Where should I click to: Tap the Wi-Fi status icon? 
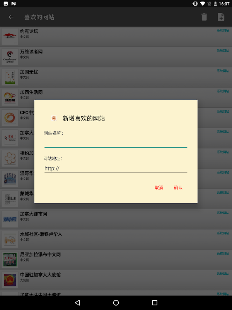202,3
